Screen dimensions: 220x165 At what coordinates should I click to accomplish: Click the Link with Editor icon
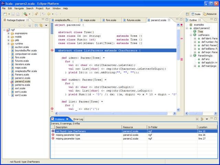point(41,25)
